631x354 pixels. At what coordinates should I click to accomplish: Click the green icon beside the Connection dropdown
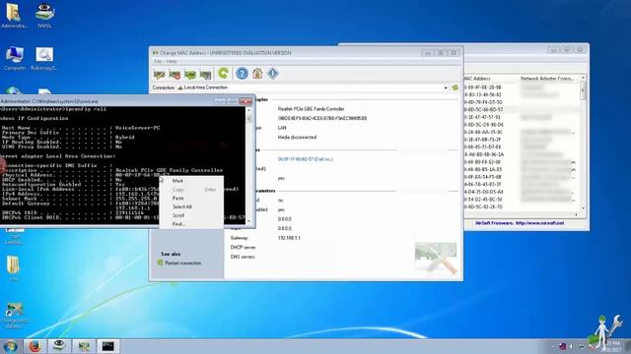coord(455,88)
